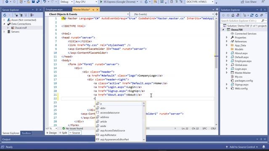Select the Master.Master editor tab
The height and width of the screenshot is (151, 269).
point(82,10)
